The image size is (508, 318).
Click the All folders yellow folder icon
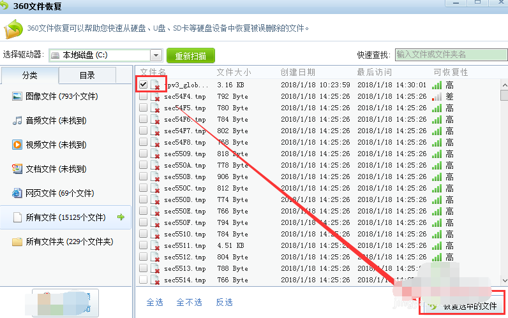(17, 242)
